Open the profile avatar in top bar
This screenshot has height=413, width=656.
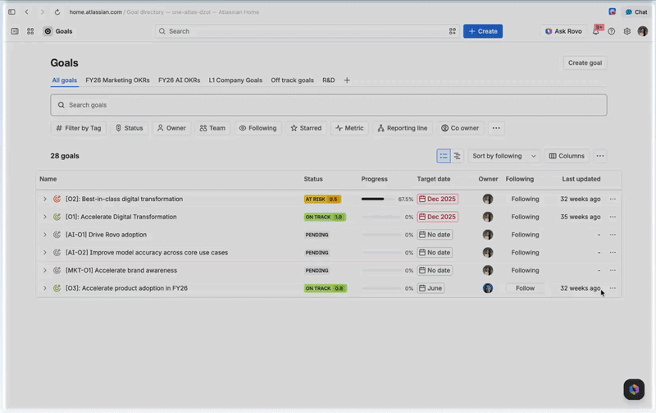coord(643,31)
